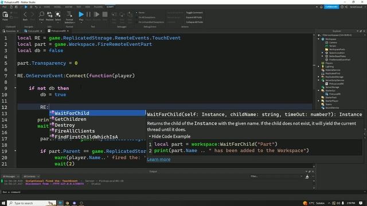Open the All Contexts output dropdown
The width and height of the screenshot is (367, 206).
[x=31, y=177]
